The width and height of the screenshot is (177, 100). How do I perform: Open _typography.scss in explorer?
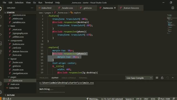coord(20,33)
